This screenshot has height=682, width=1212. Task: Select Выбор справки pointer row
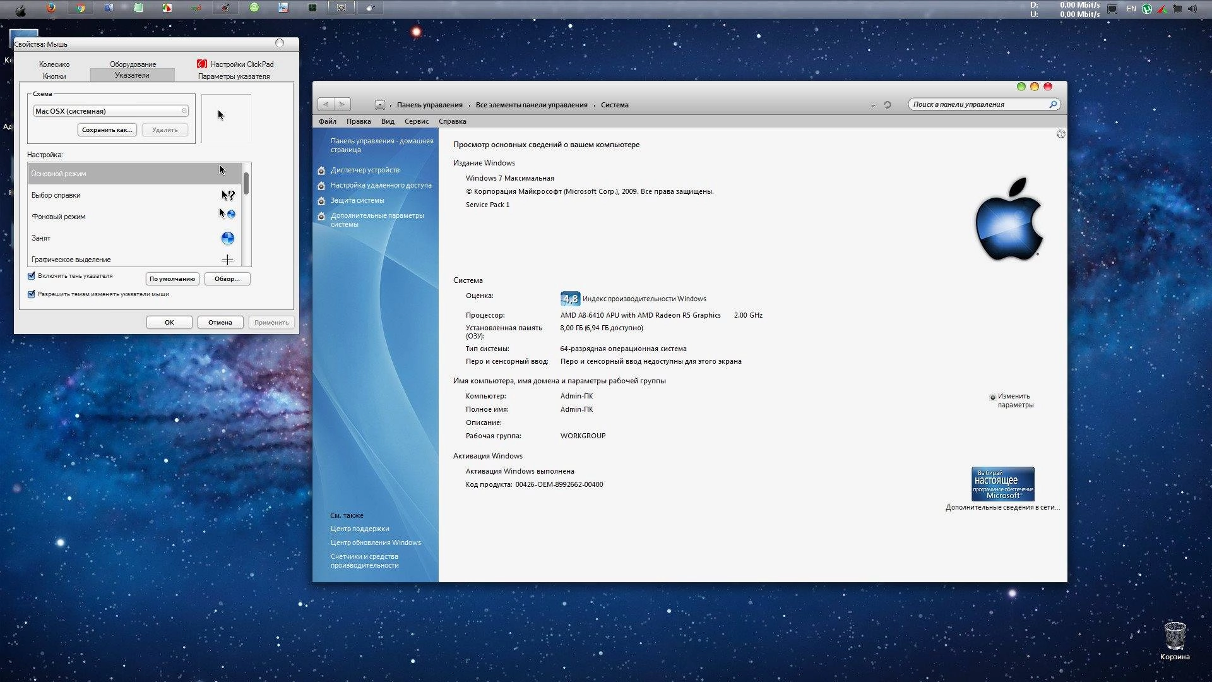click(134, 195)
